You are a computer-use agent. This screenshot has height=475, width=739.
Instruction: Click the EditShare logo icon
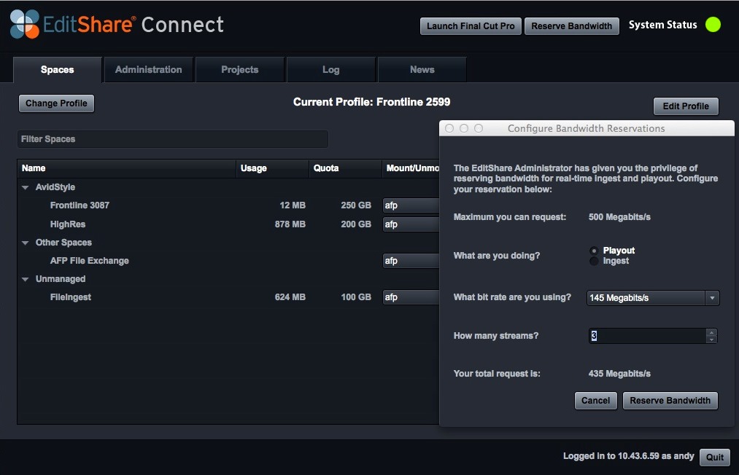25,24
